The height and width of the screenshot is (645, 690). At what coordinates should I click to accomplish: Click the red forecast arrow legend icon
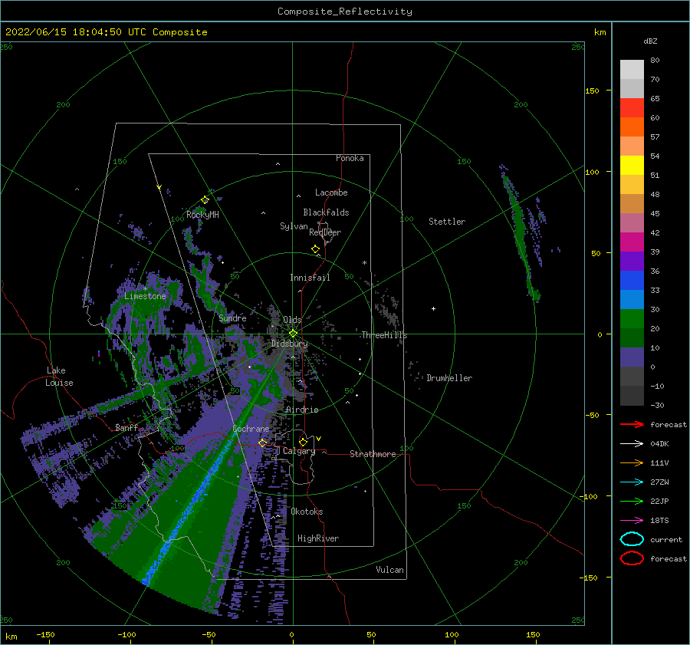pos(632,424)
